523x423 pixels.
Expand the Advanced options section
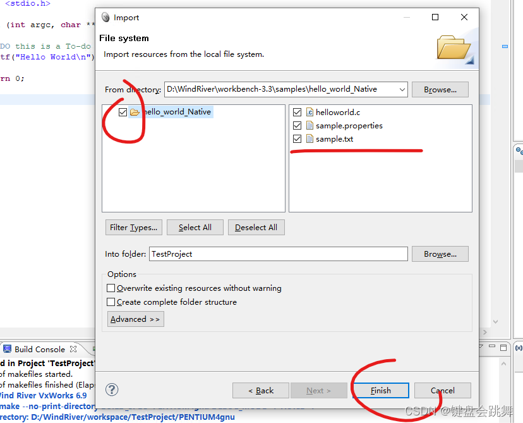(x=135, y=319)
